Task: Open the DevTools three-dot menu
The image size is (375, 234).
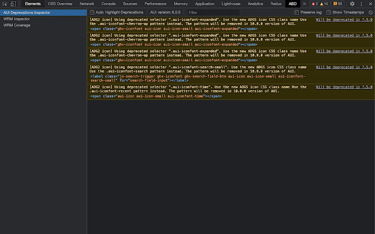Action: [x=362, y=4]
